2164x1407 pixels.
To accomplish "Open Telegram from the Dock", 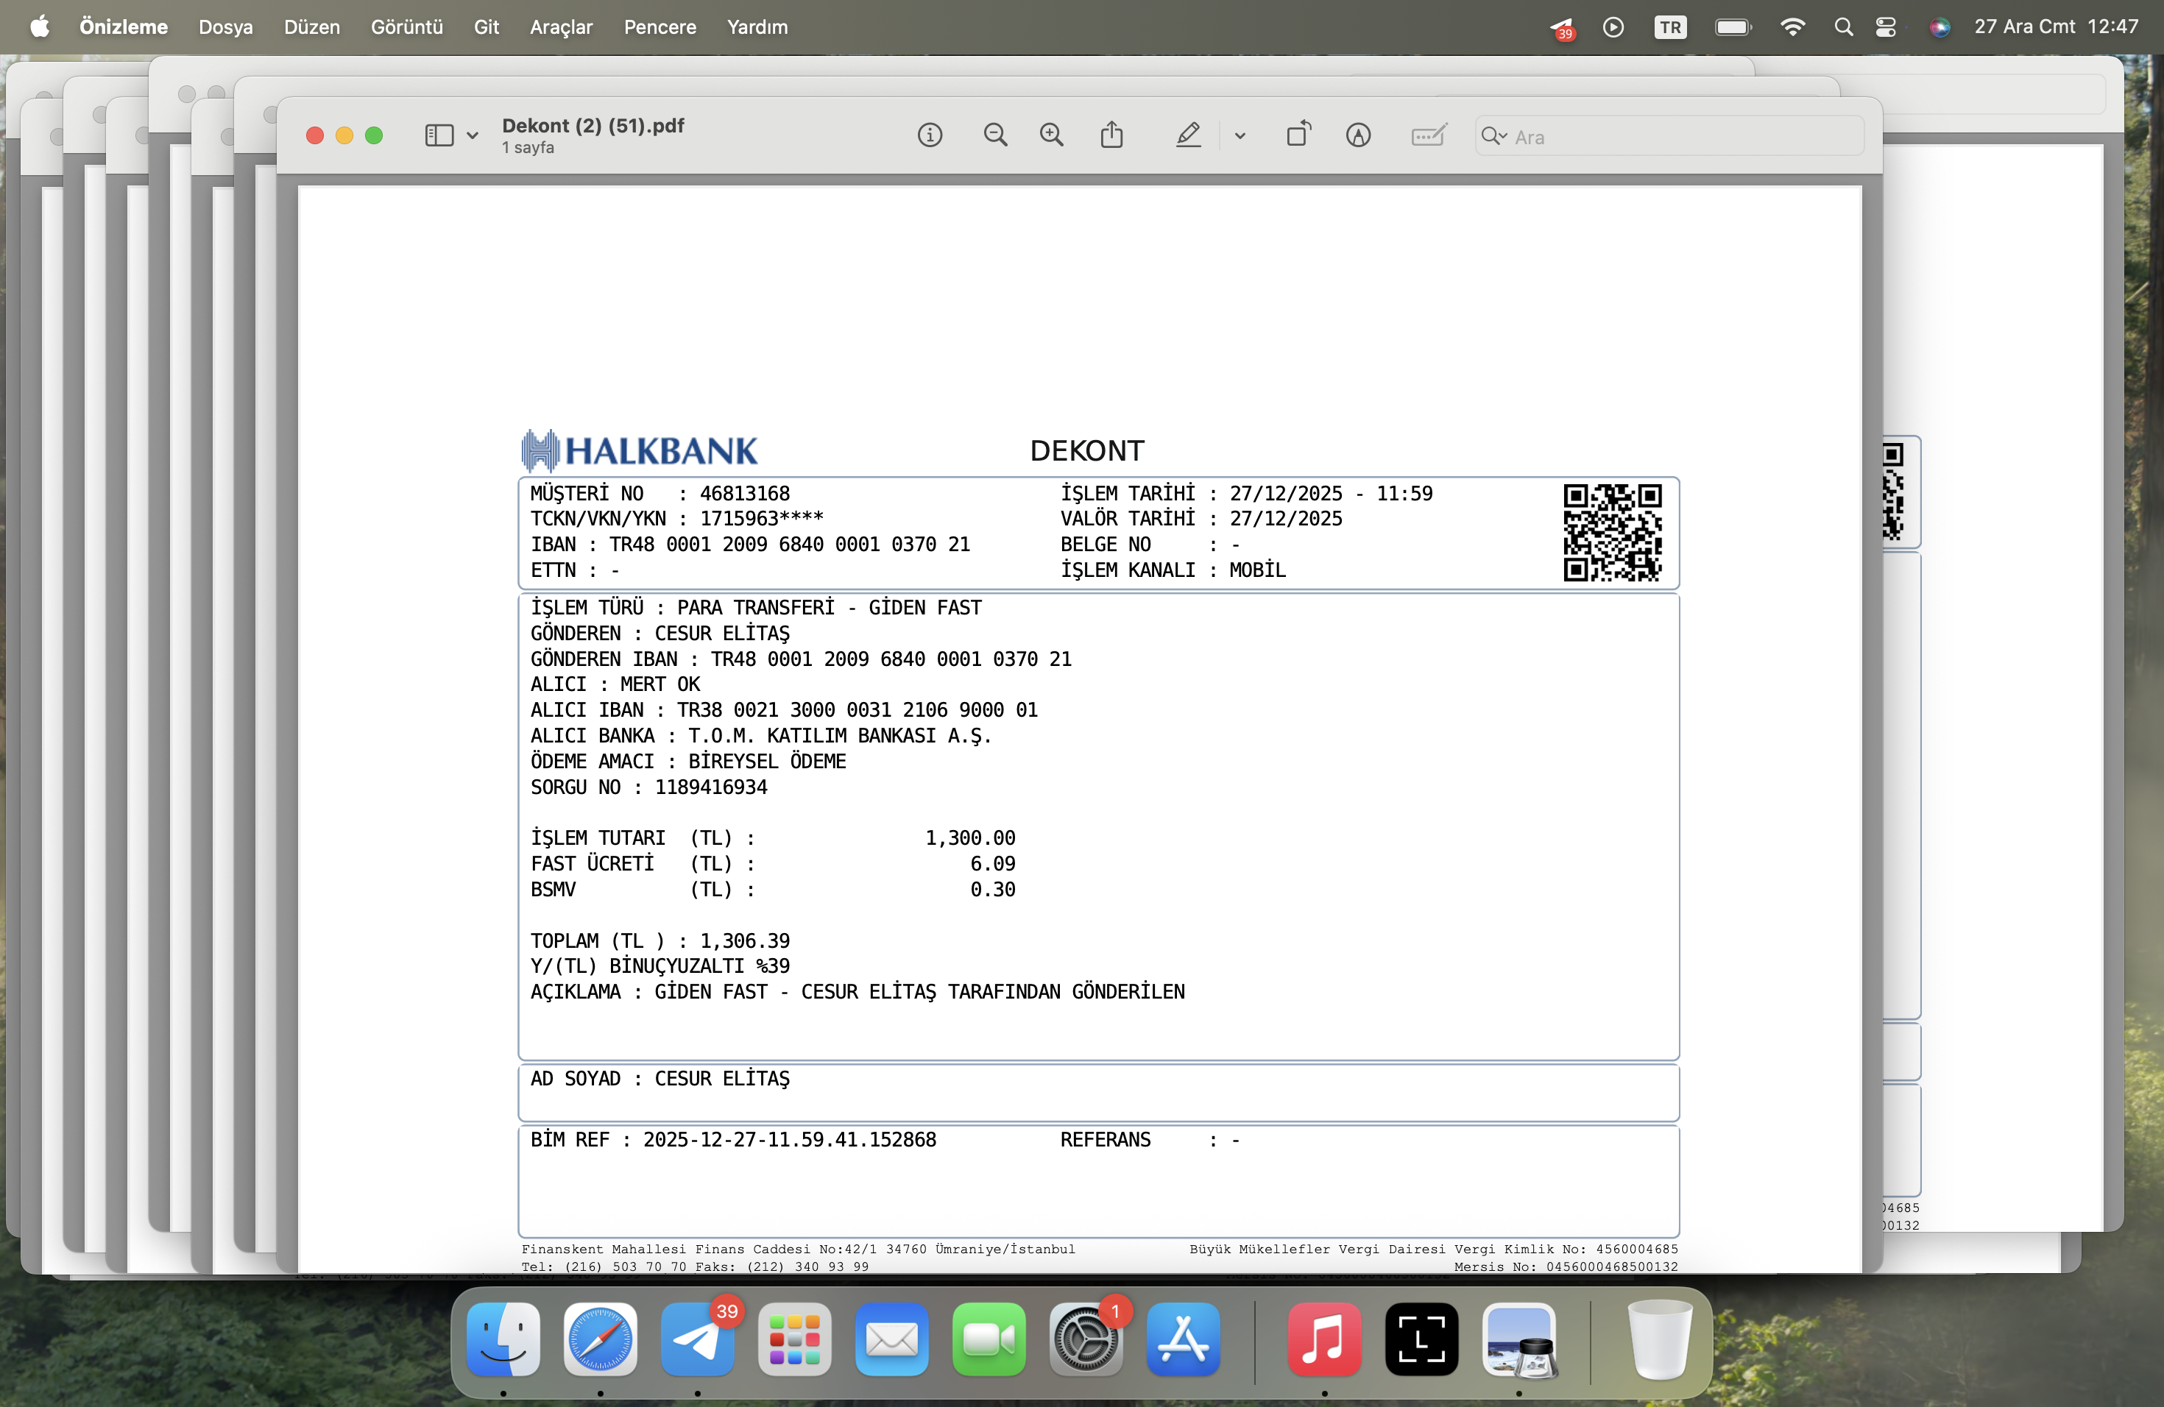I will [697, 1339].
